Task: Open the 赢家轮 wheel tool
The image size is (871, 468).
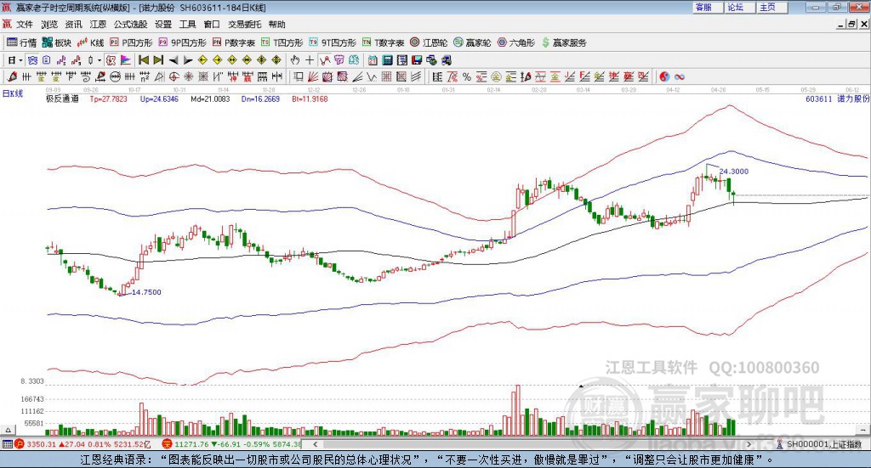Action: coord(472,42)
